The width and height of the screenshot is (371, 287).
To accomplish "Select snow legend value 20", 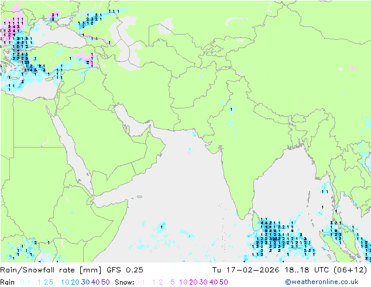I will (x=193, y=282).
